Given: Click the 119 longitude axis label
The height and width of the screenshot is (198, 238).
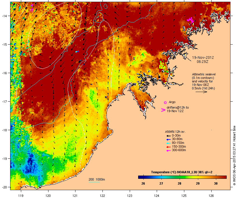Looking at the screenshot, I should pyautogui.click(x=21, y=196).
